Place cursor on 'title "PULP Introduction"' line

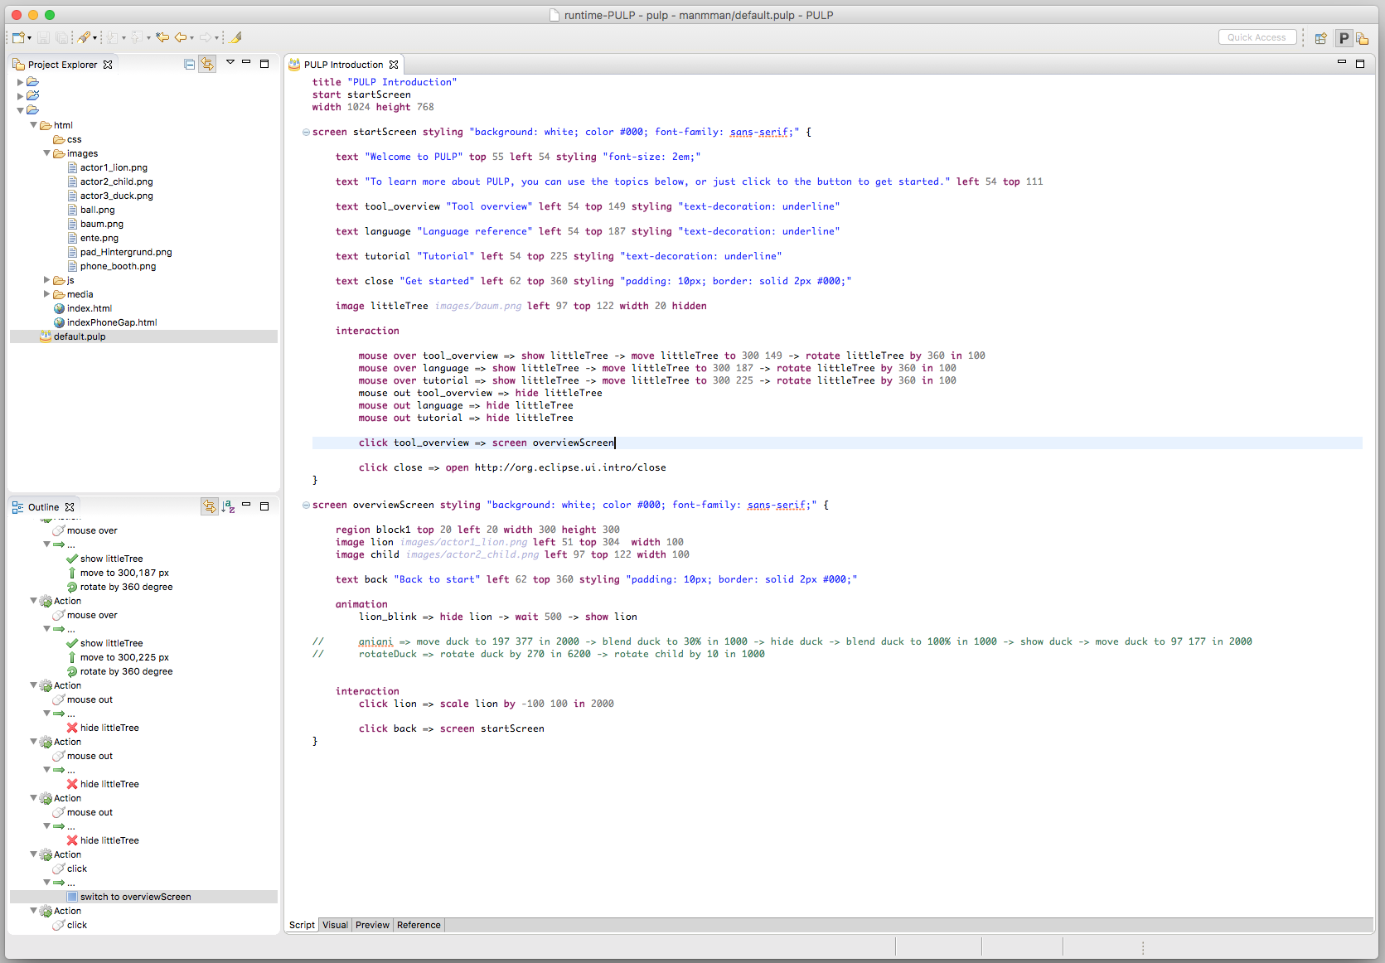coord(384,82)
